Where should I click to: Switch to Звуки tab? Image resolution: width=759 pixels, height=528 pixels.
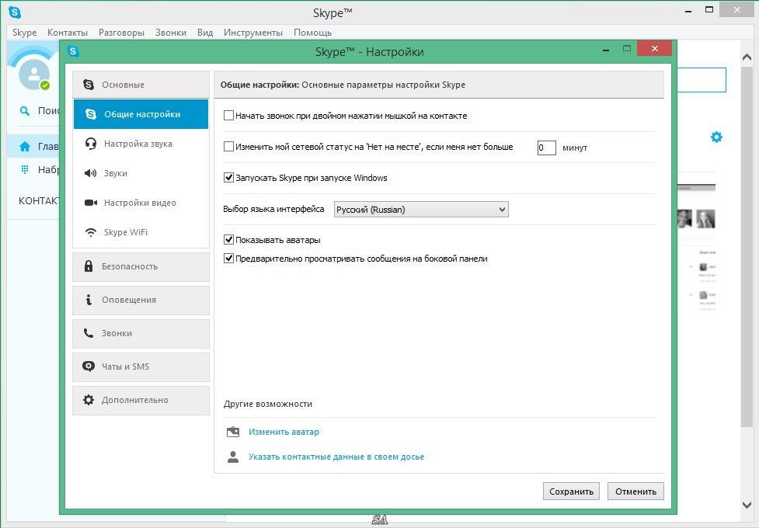click(141, 173)
